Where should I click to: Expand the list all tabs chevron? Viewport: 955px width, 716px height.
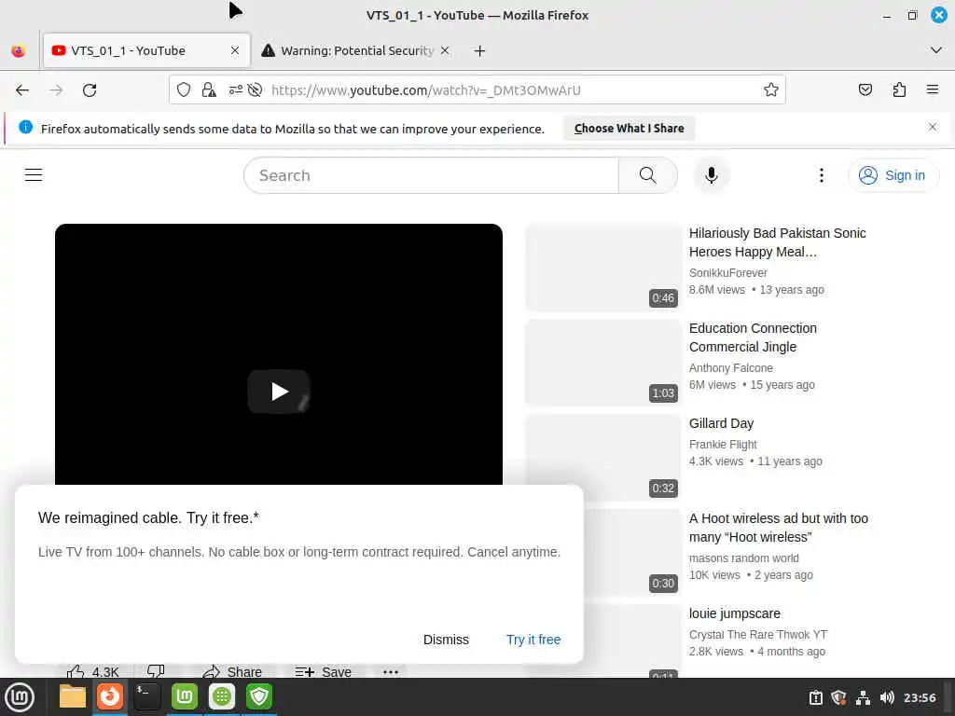tap(936, 50)
